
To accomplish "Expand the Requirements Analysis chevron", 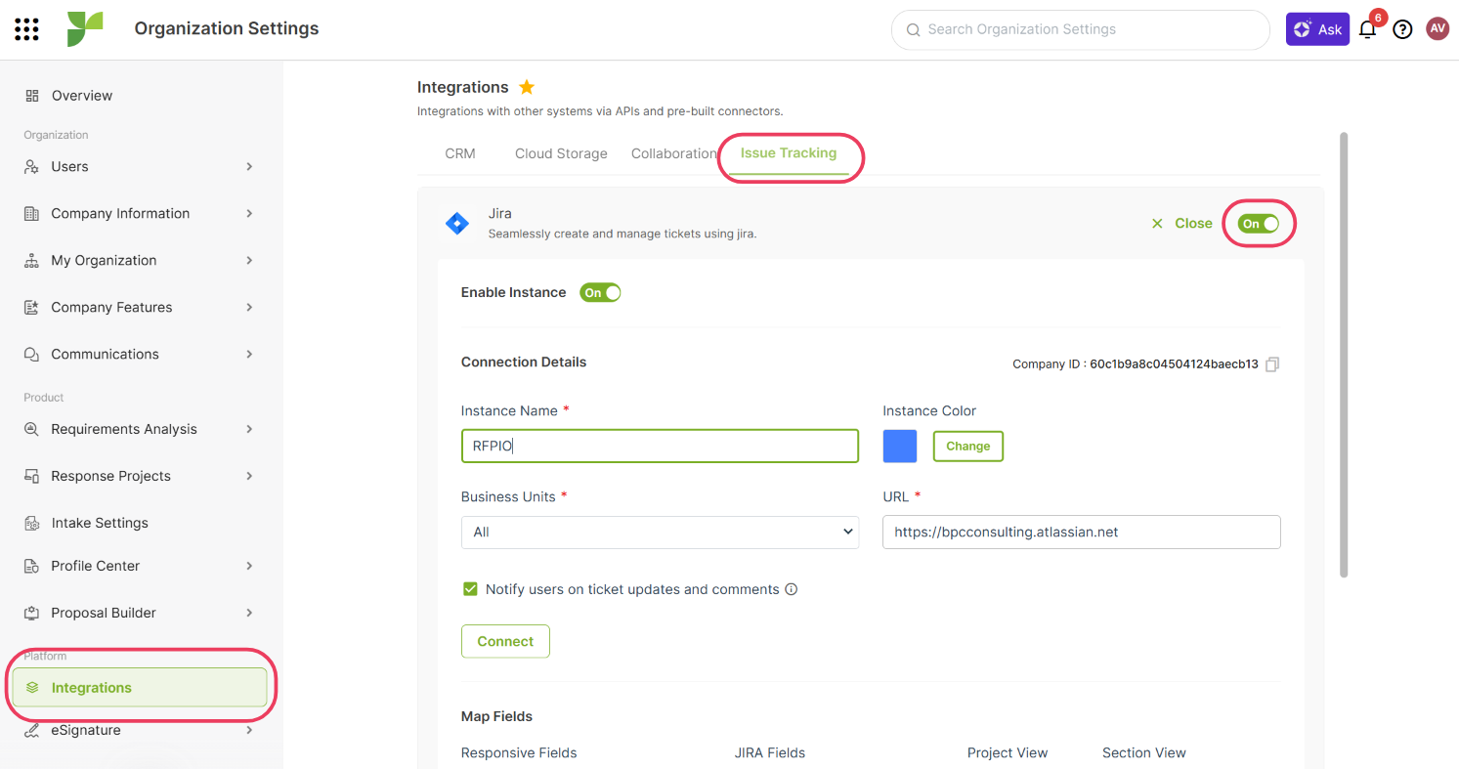I will pos(250,430).
